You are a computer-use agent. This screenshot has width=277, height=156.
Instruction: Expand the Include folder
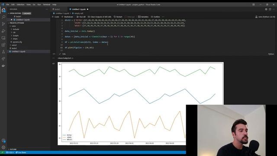pyautogui.click(x=15, y=29)
